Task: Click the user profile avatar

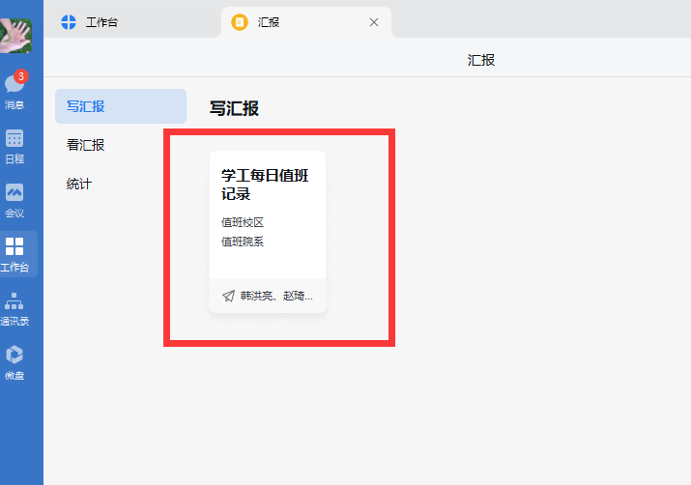Action: 15,36
